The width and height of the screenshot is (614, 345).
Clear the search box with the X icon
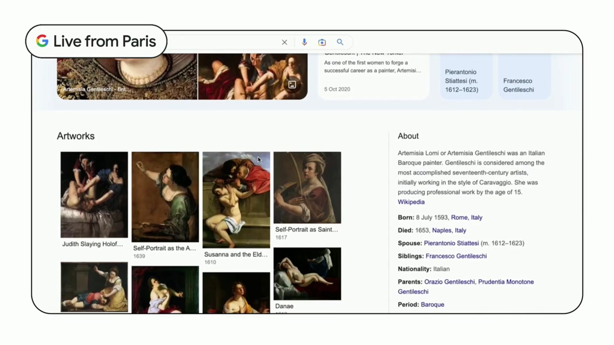[x=284, y=42]
